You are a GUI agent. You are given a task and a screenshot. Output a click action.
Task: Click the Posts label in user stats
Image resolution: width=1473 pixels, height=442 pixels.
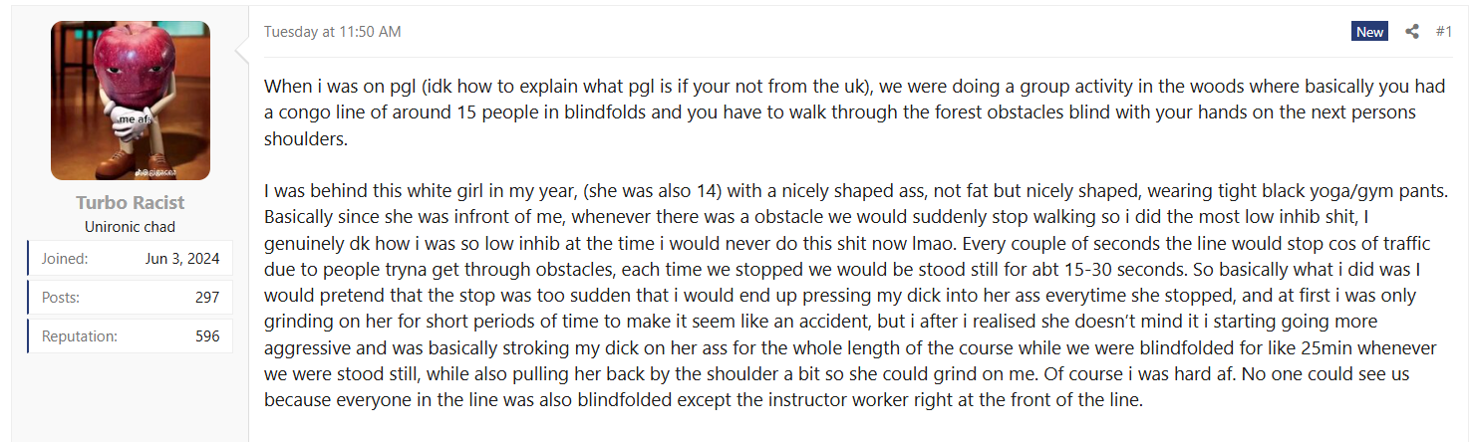point(60,298)
